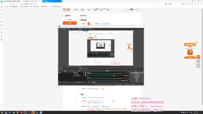Viewport: 203px width, 114px height.
Task: Toggle the lock on the first OBS source
Action: [x=86, y=72]
